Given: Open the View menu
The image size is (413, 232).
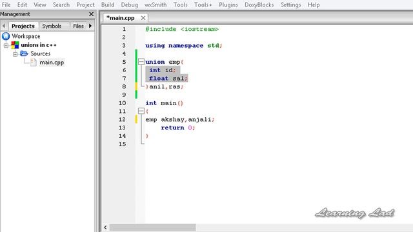Looking at the screenshot, I should tap(40, 5).
